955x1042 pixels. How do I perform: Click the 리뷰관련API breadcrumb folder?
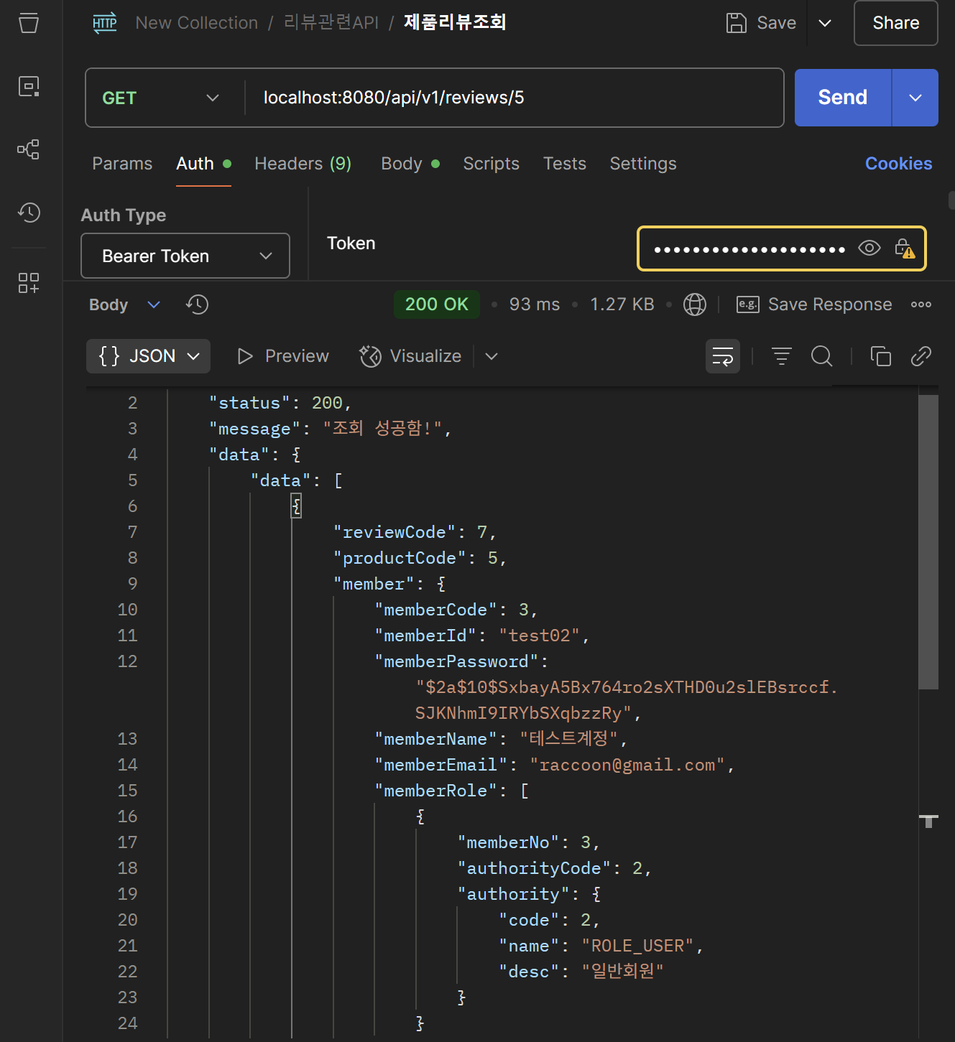click(x=331, y=23)
